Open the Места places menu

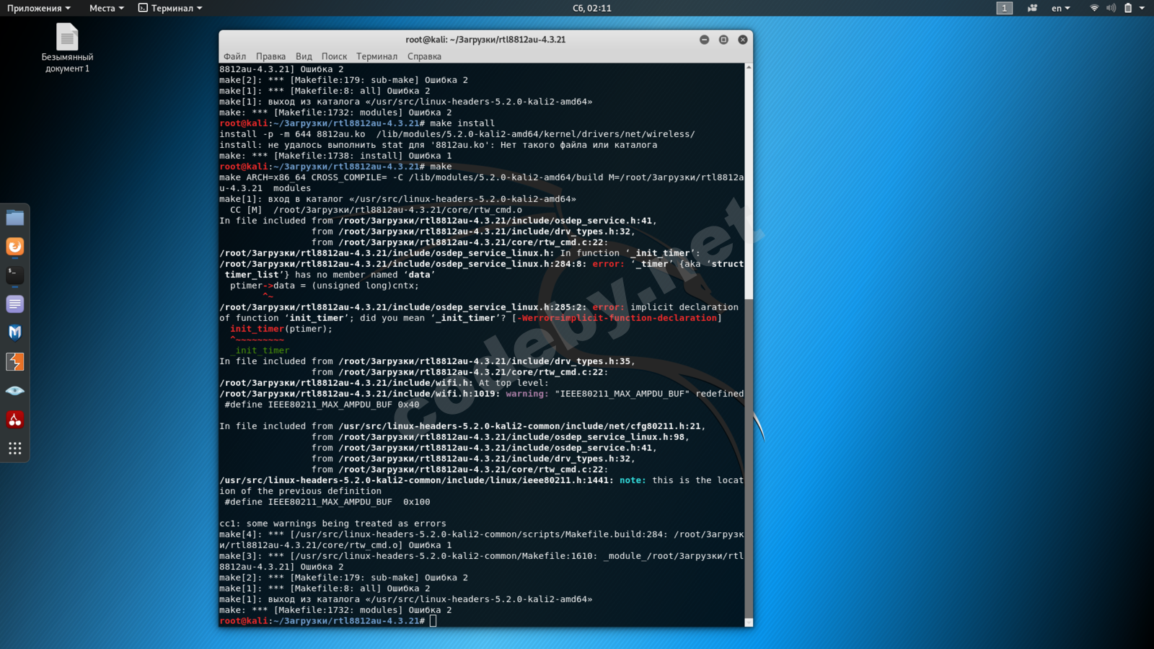pyautogui.click(x=107, y=8)
